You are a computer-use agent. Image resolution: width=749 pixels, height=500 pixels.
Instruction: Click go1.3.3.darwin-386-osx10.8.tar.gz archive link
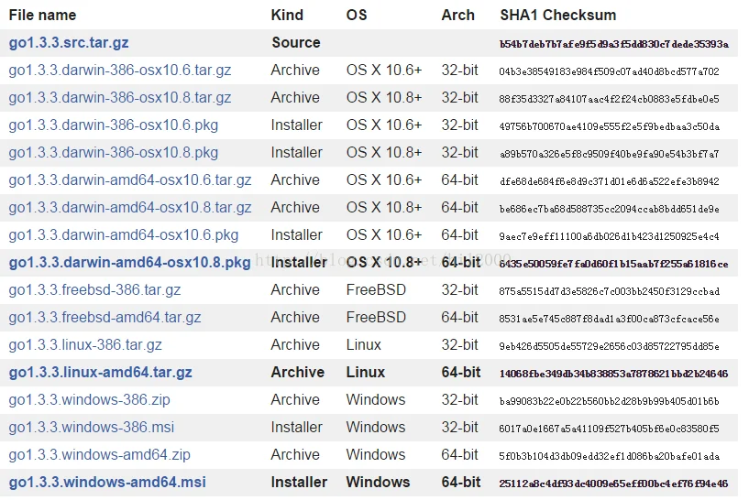click(120, 98)
